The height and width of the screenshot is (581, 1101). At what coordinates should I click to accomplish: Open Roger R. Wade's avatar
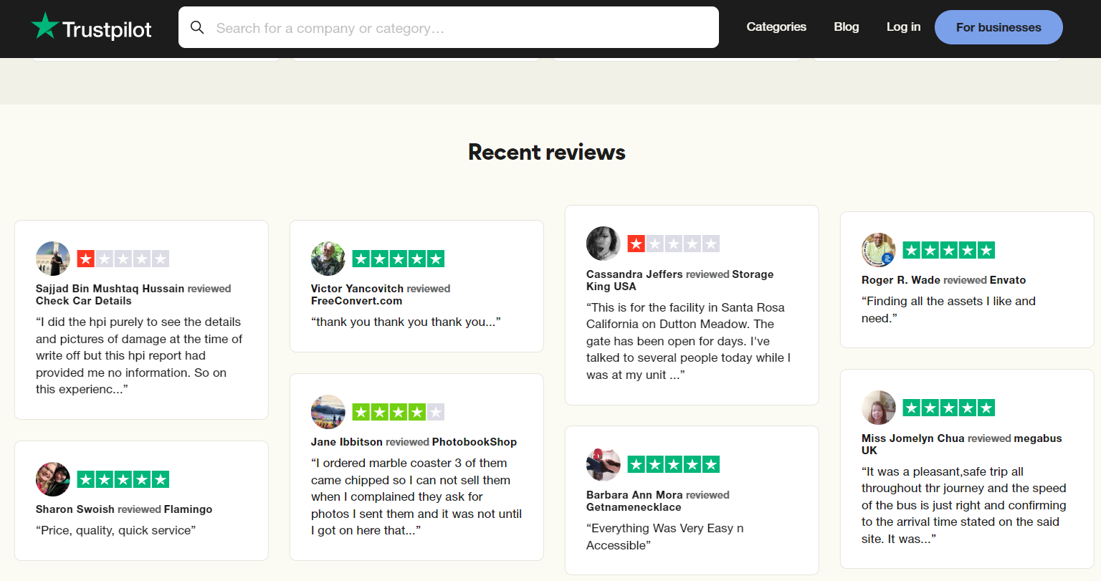tap(879, 250)
